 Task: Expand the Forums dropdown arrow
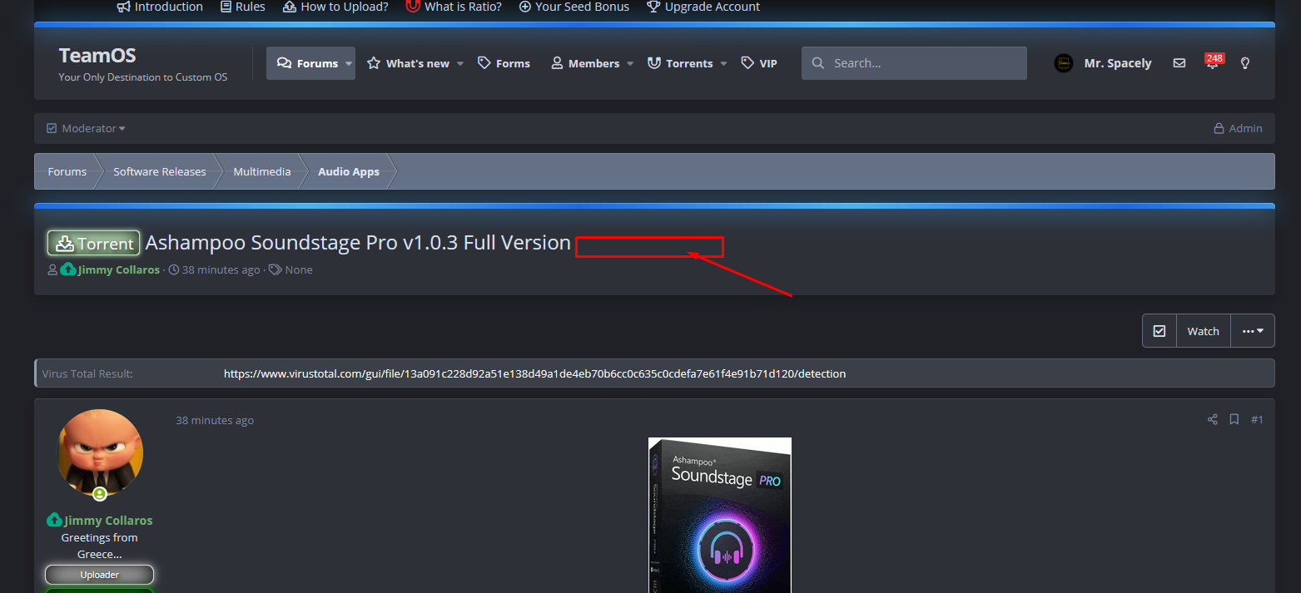(349, 63)
